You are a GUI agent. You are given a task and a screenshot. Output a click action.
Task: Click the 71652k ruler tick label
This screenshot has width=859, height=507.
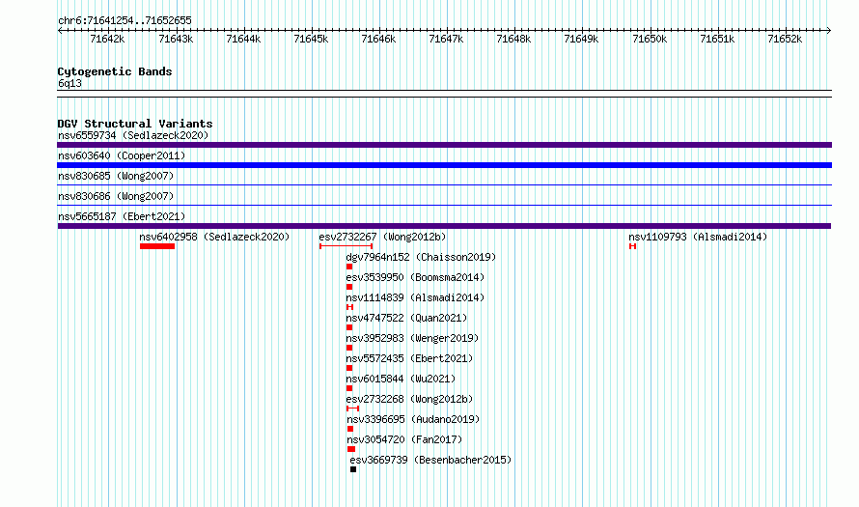(785, 39)
